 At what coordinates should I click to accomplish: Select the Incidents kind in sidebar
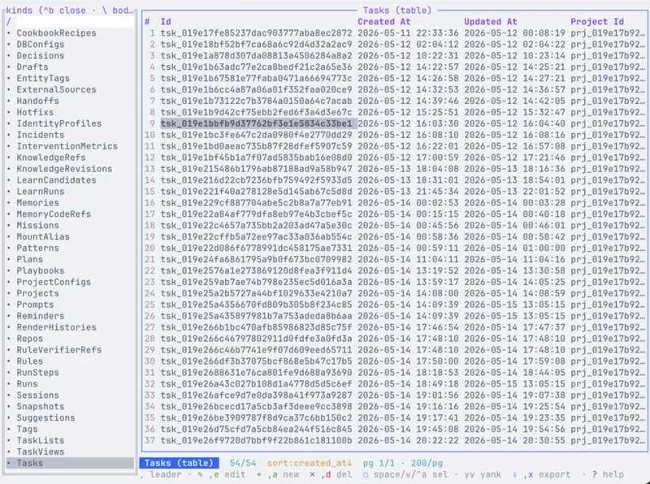tap(40, 135)
